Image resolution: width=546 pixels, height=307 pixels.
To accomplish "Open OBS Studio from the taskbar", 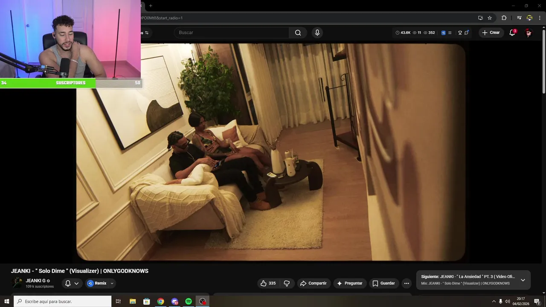I will pyautogui.click(x=203, y=301).
